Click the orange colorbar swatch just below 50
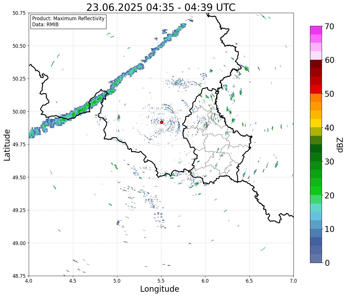The height and width of the screenshot is (296, 347). point(316,98)
